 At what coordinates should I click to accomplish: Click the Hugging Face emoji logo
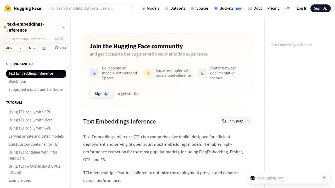[x=8, y=8]
